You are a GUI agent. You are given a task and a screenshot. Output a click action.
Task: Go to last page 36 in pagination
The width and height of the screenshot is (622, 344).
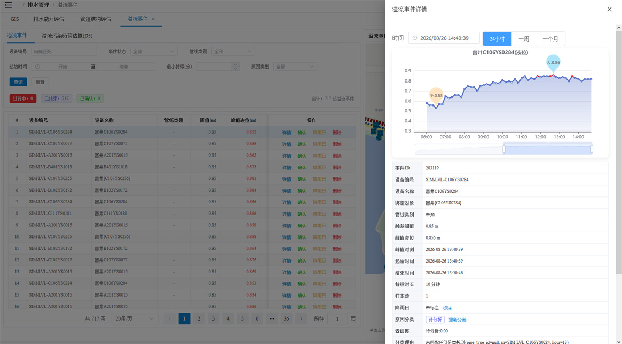(x=286, y=318)
